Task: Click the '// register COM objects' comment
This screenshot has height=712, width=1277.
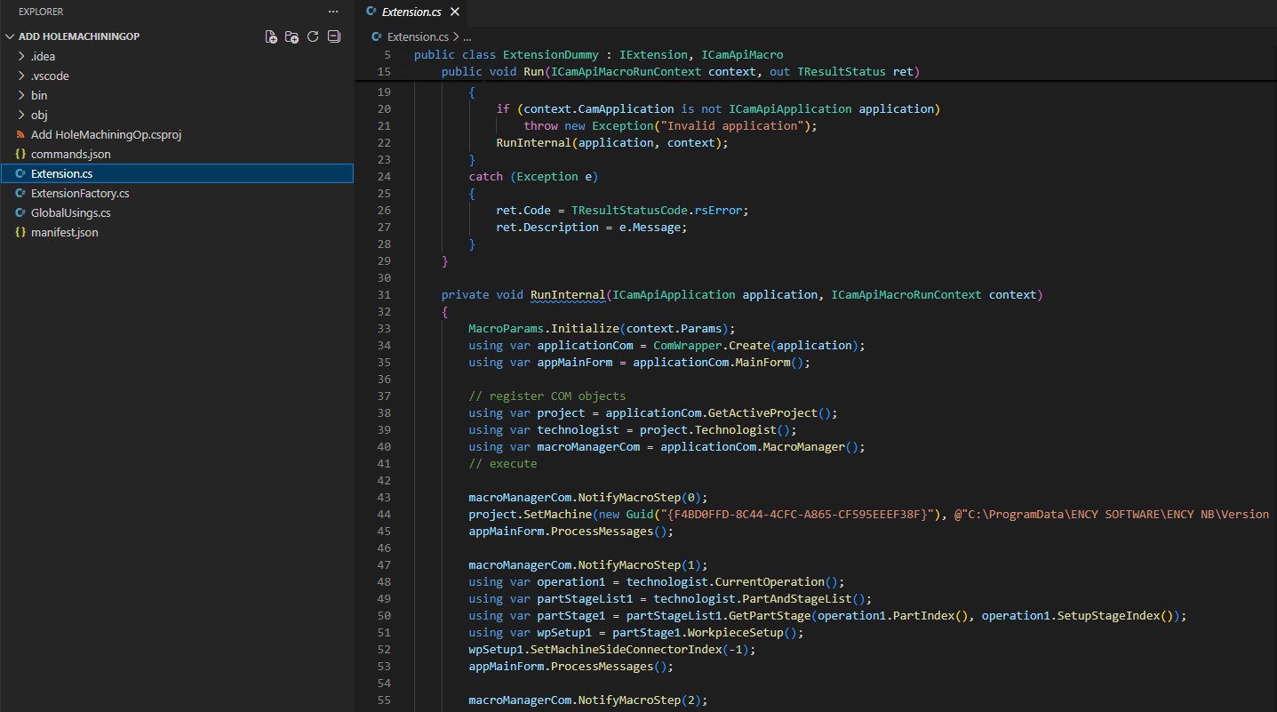Action: pos(547,396)
